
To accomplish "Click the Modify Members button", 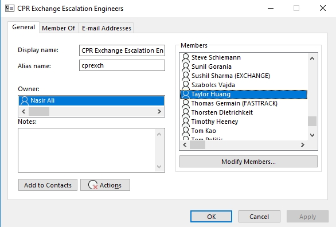I will [248, 162].
